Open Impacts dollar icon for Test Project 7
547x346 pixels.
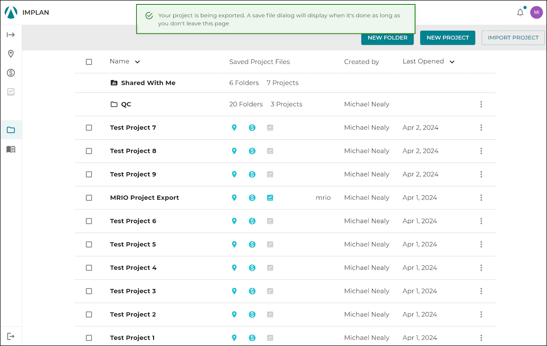252,128
